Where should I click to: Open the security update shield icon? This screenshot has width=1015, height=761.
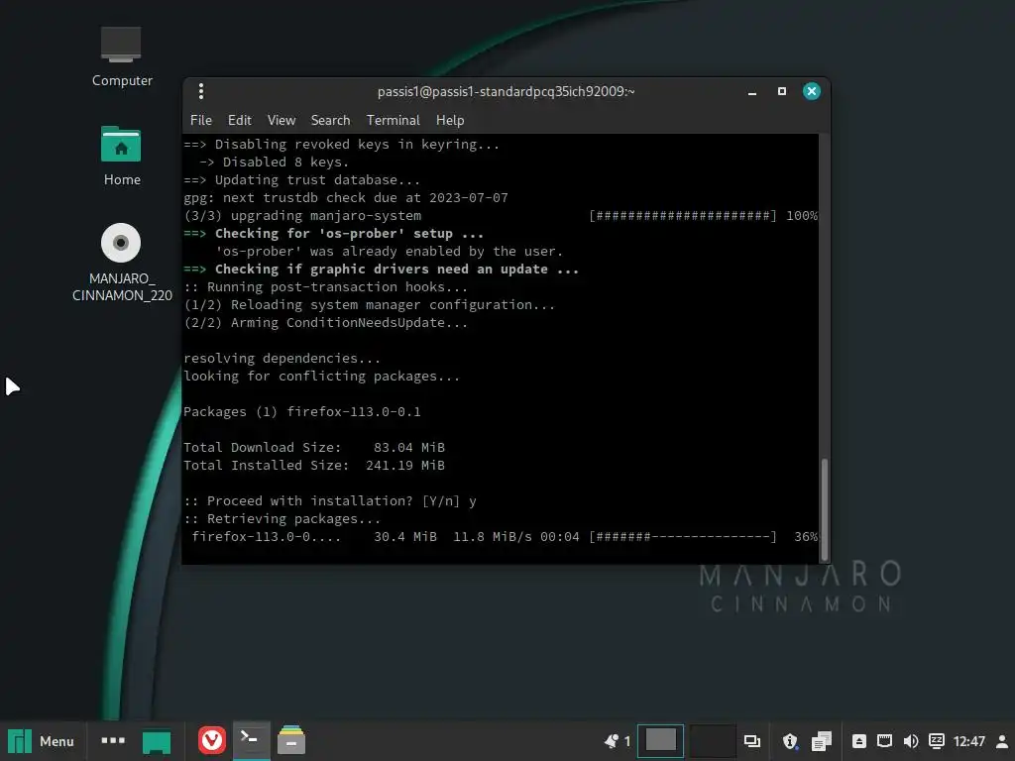point(790,741)
